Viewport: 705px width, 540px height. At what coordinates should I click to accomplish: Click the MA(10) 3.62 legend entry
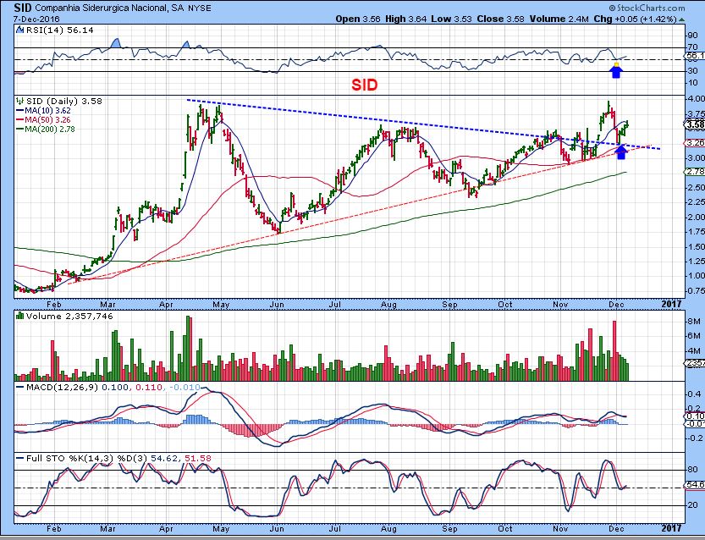click(47, 111)
